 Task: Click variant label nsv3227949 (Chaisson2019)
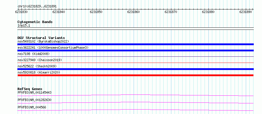pyautogui.click(x=40, y=60)
